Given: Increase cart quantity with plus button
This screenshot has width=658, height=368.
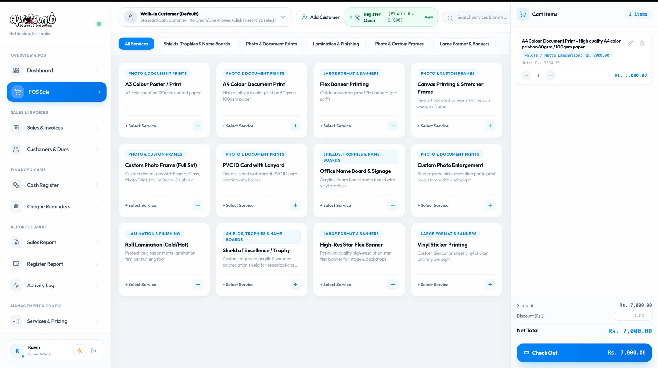Looking at the screenshot, I should (x=551, y=75).
